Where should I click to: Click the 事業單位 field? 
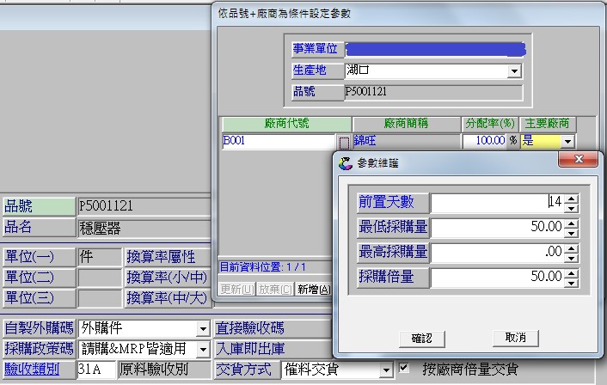click(x=435, y=50)
